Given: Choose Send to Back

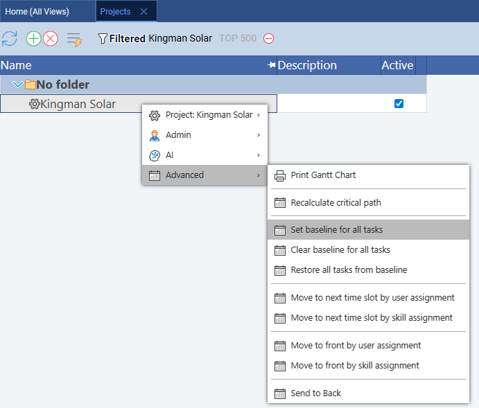Looking at the screenshot, I should [x=368, y=393].
